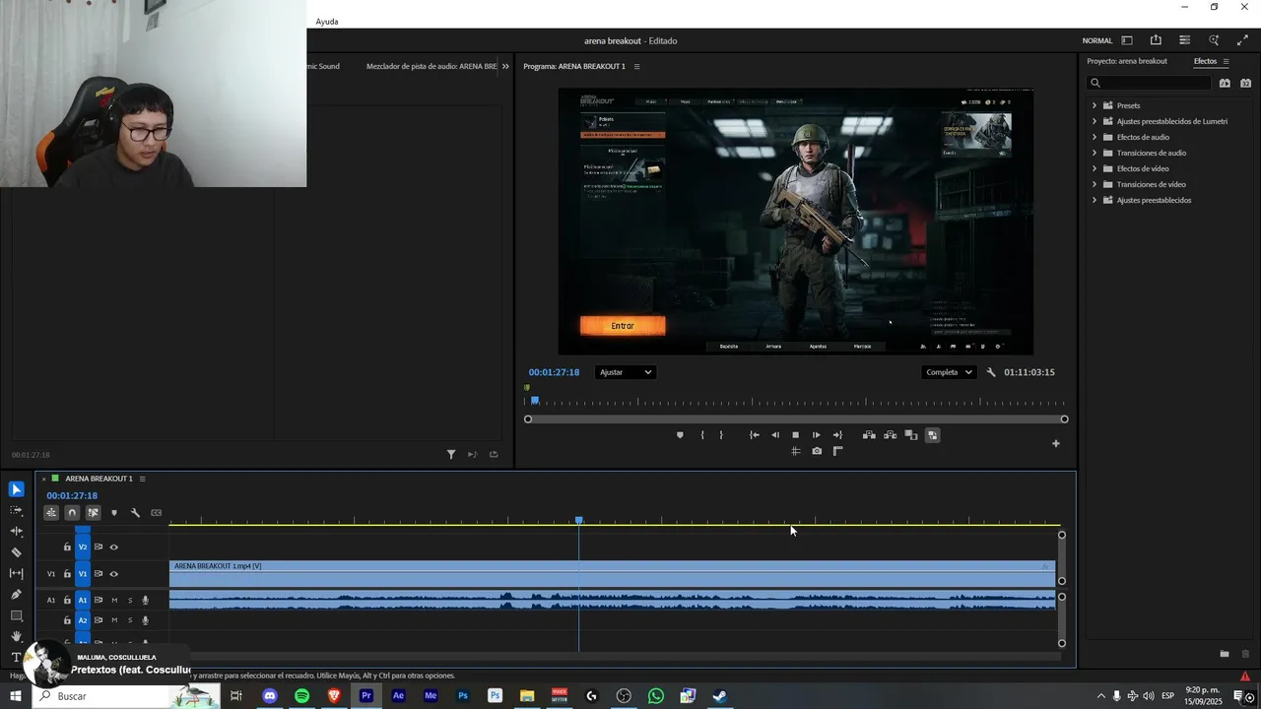
Task: Solo audio track A1
Action: coord(129,601)
